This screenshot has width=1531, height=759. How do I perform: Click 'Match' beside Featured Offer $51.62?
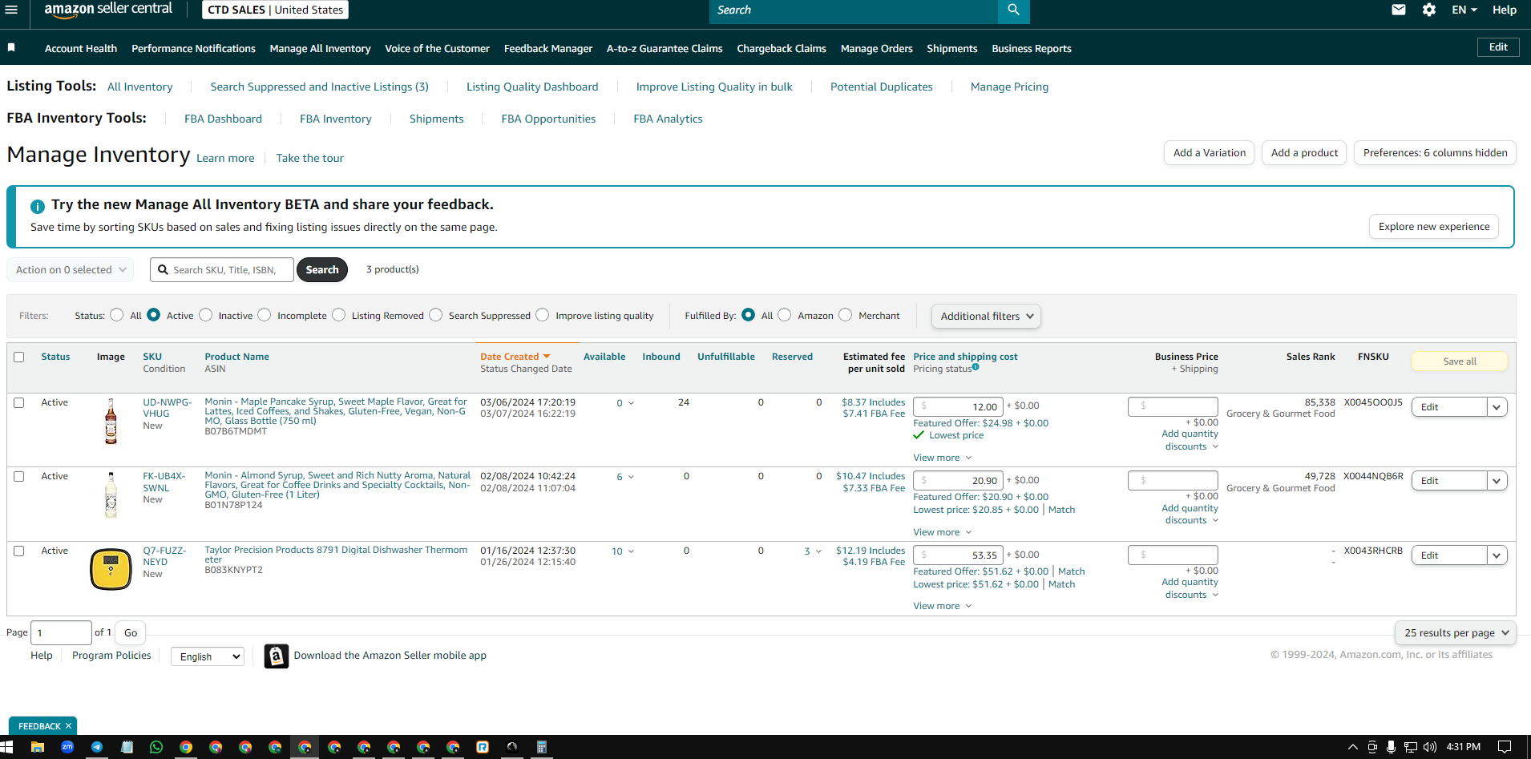point(1072,571)
